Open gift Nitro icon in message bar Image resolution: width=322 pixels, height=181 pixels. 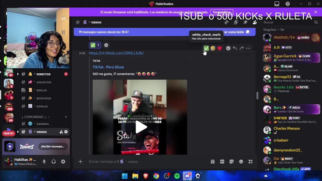(x=213, y=162)
